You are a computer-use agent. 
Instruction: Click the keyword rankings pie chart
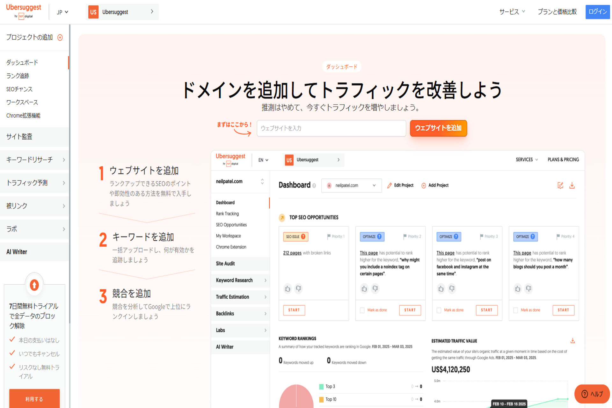(x=296, y=397)
